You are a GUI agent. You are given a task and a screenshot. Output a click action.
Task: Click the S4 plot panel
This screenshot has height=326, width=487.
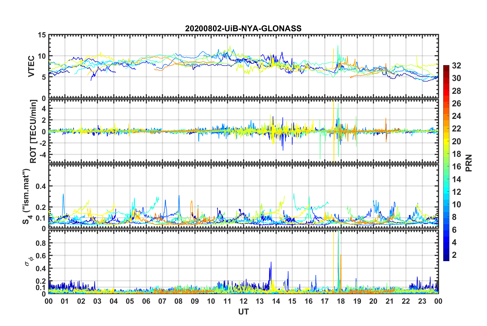[x=244, y=197]
